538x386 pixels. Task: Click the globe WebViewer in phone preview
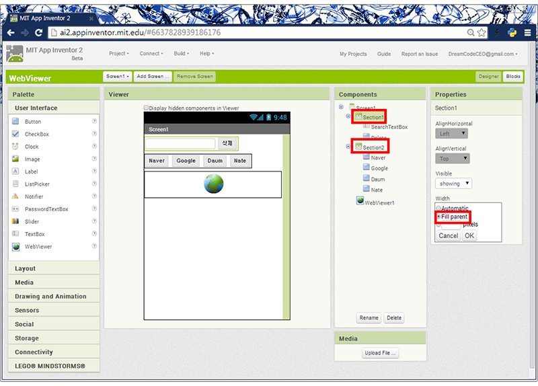[213, 184]
